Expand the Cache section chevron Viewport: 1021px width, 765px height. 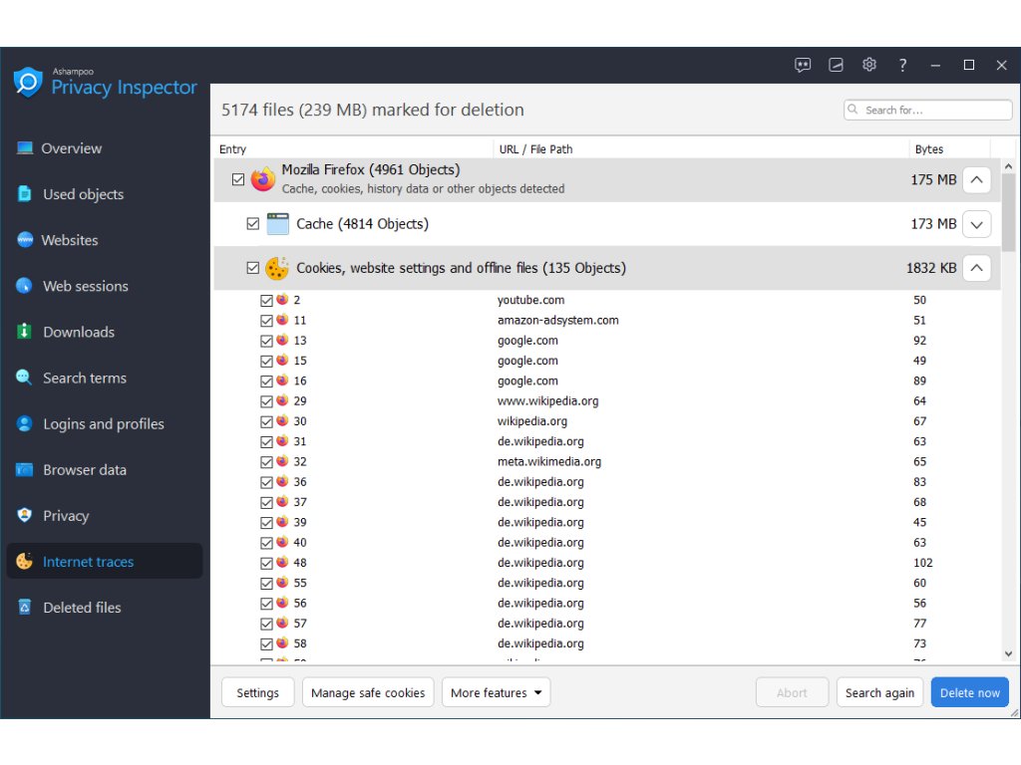977,224
